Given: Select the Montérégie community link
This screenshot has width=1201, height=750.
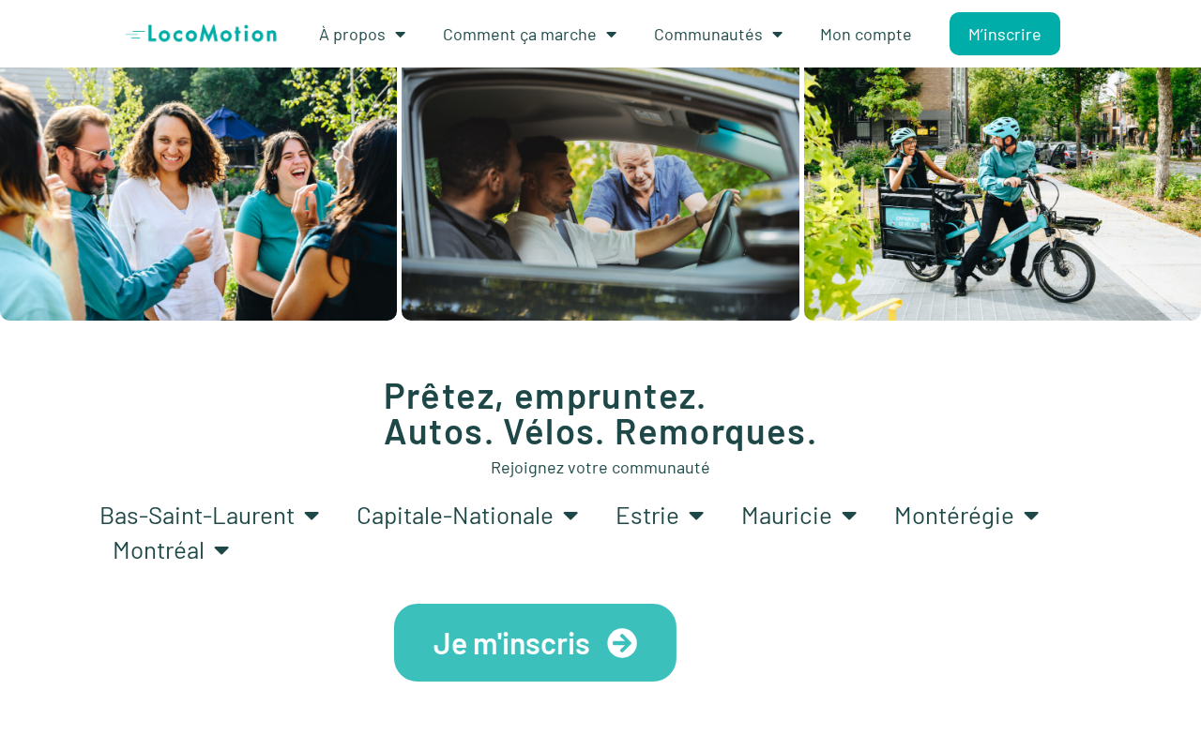Looking at the screenshot, I should point(954,516).
